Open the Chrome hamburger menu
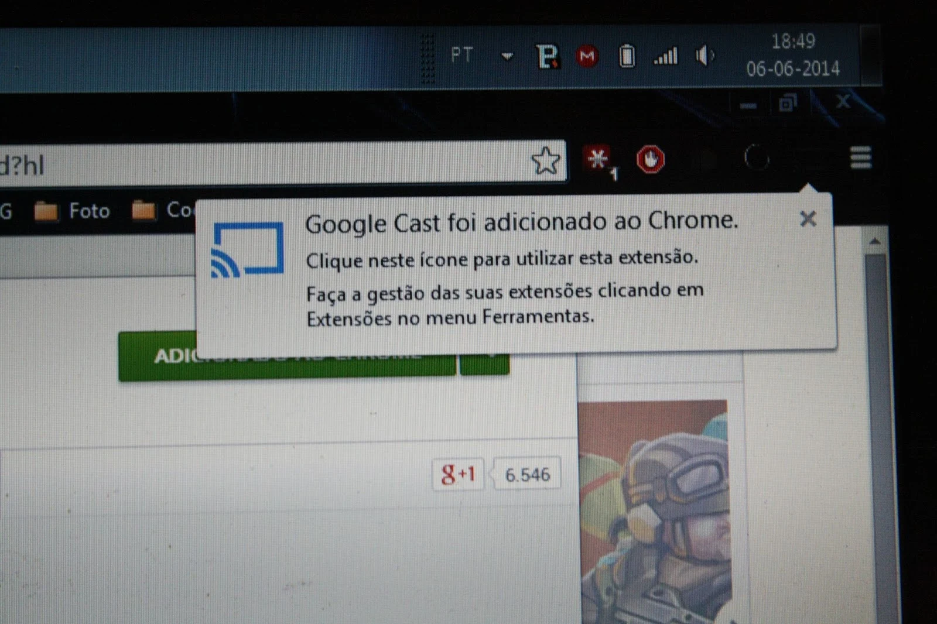 click(860, 157)
